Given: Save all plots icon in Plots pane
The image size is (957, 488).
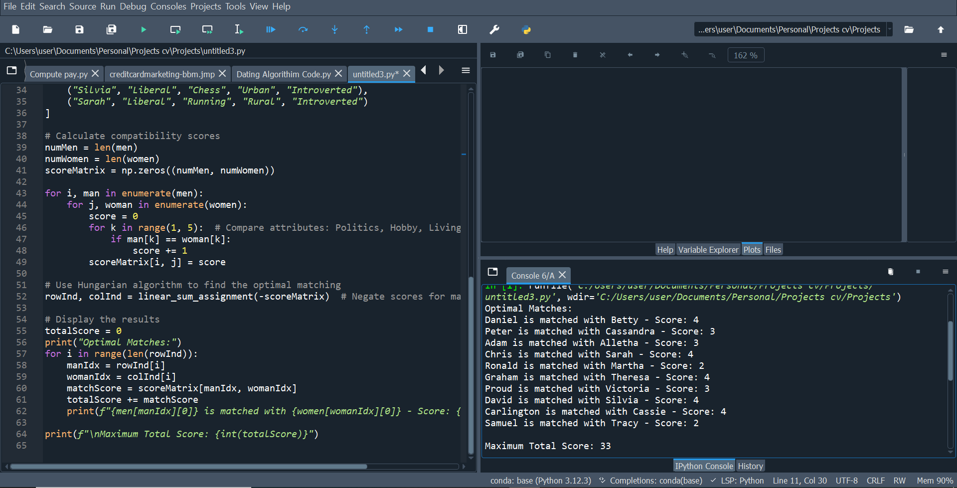Looking at the screenshot, I should tap(520, 55).
